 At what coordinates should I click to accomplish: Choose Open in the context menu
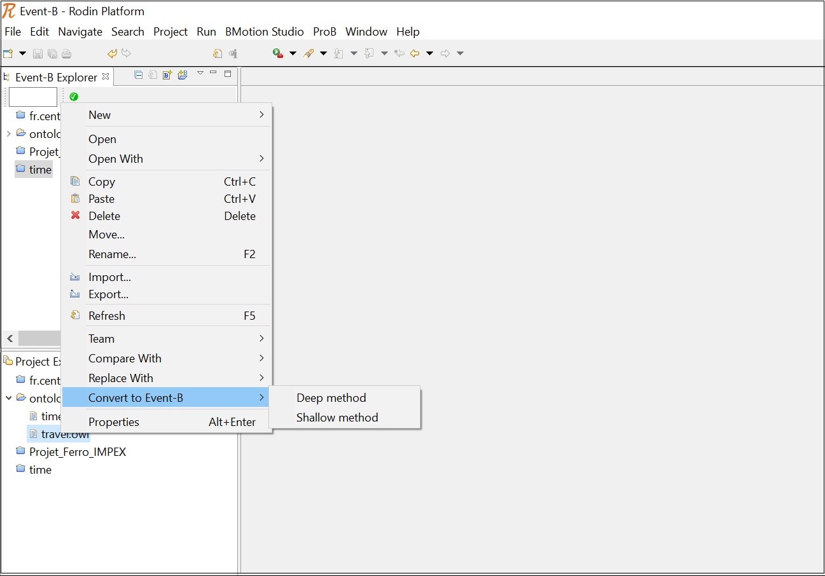(x=167, y=139)
